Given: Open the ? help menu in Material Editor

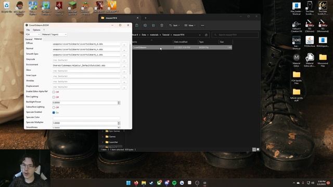Looking at the screenshot, I should click(44, 30).
